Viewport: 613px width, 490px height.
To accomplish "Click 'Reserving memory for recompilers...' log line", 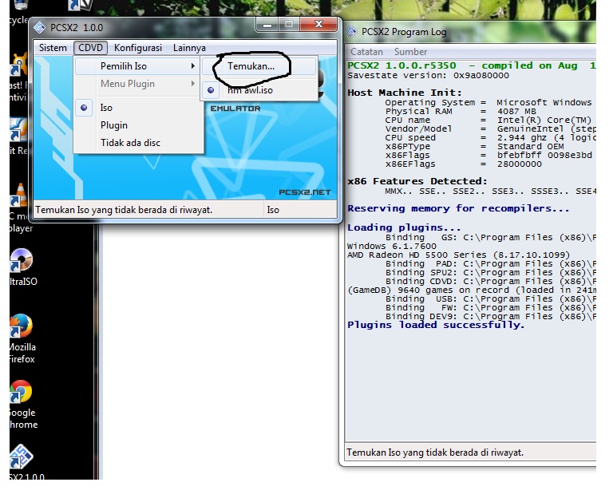I will click(458, 208).
